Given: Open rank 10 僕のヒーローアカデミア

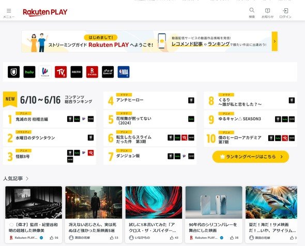Looking at the screenshot, I should (250, 138).
